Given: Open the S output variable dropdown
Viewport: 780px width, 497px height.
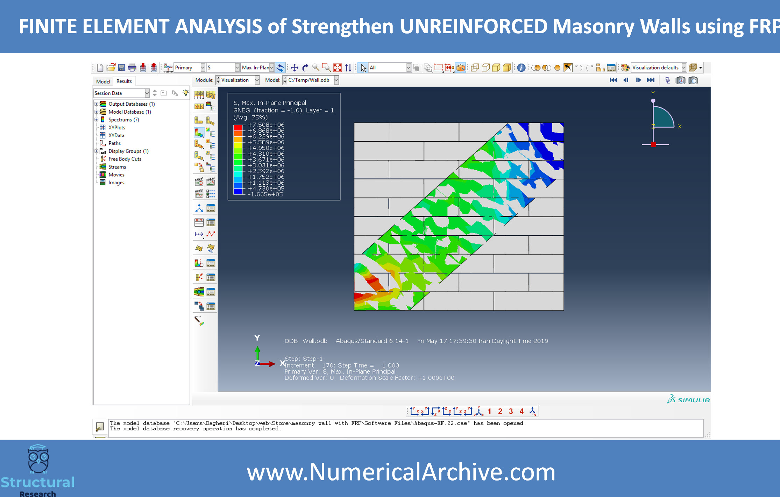Looking at the screenshot, I should [x=223, y=68].
